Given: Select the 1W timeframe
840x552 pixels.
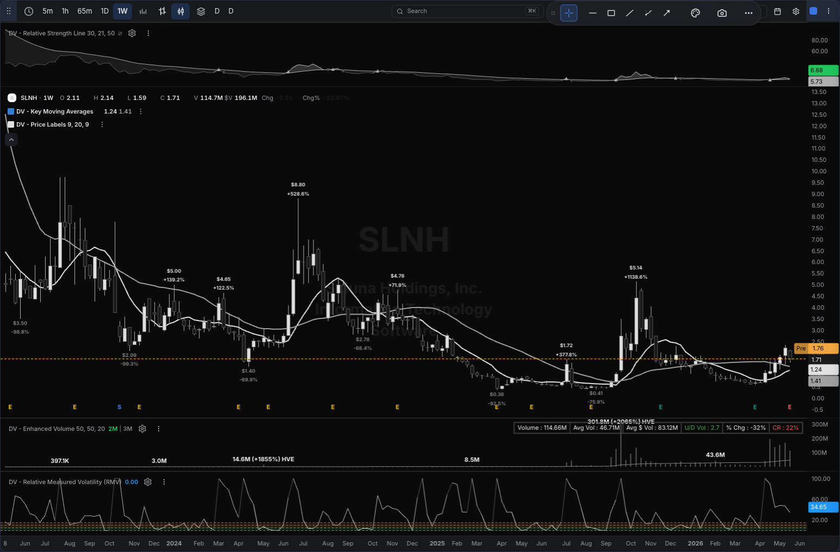Looking at the screenshot, I should (x=123, y=11).
